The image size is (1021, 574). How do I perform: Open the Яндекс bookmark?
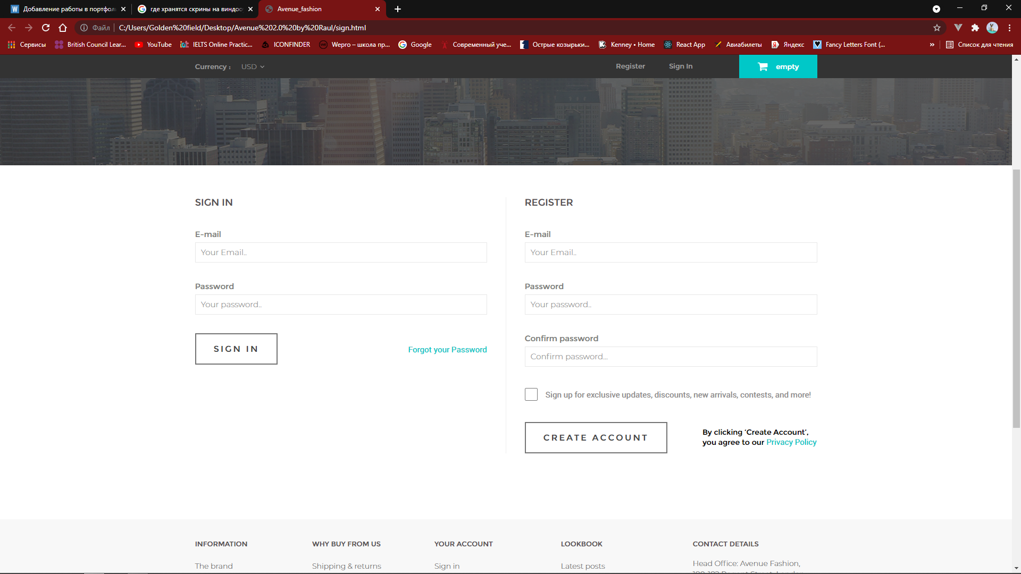click(x=788, y=45)
